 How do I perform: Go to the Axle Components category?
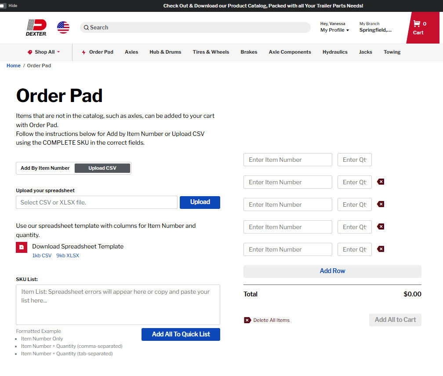click(x=290, y=52)
